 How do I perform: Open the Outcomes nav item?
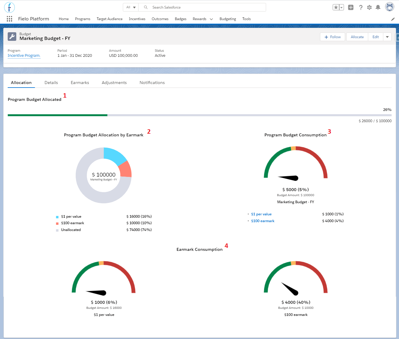[x=160, y=19]
